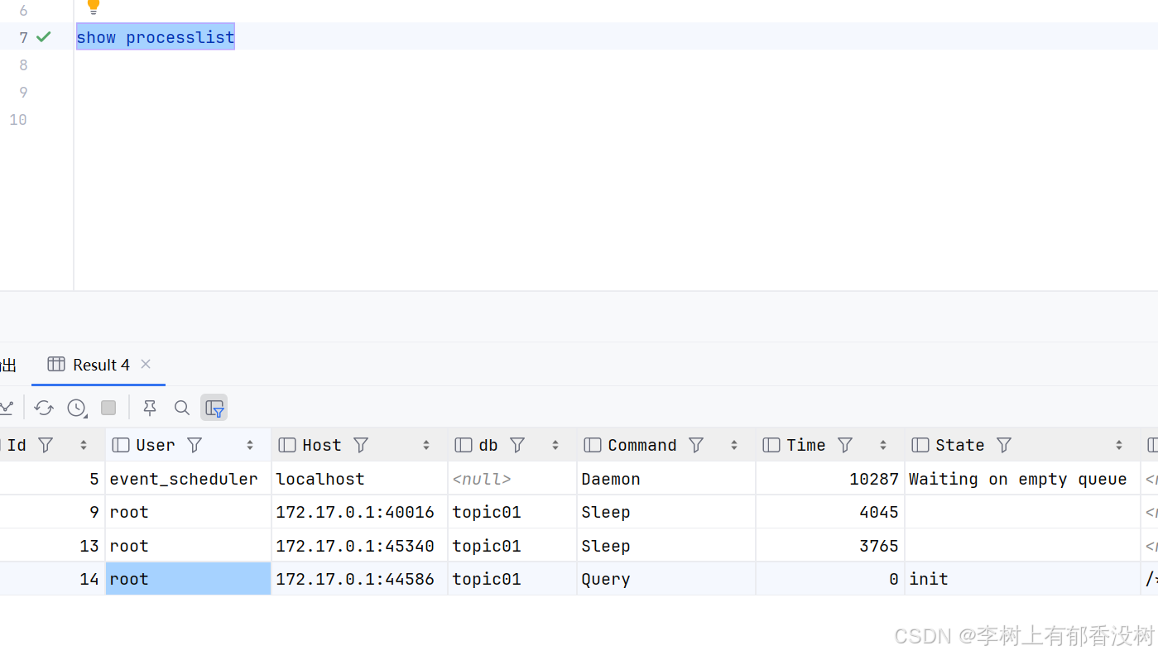Viewport: 1158px width, 655px height.
Task: Click sort arrows on the db column
Action: point(555,445)
